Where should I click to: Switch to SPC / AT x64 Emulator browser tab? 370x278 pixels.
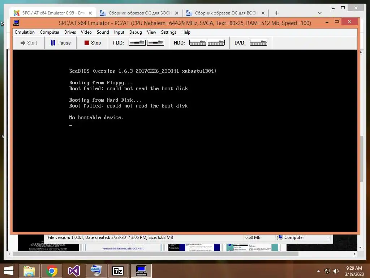pos(53,13)
